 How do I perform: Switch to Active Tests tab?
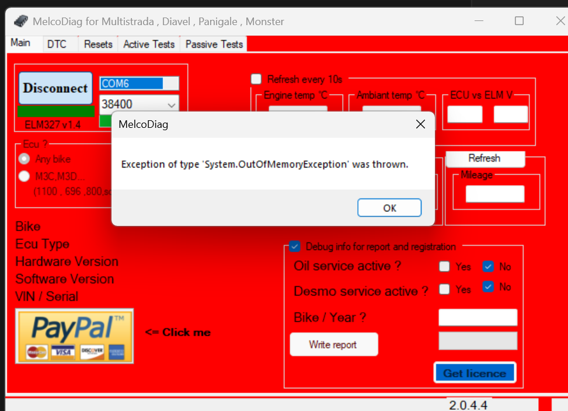[149, 44]
